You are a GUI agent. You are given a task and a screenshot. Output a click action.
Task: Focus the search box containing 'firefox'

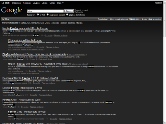point(45,11)
